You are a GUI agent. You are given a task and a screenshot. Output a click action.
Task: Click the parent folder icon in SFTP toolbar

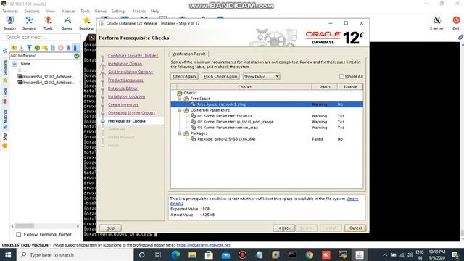(x=14, y=48)
